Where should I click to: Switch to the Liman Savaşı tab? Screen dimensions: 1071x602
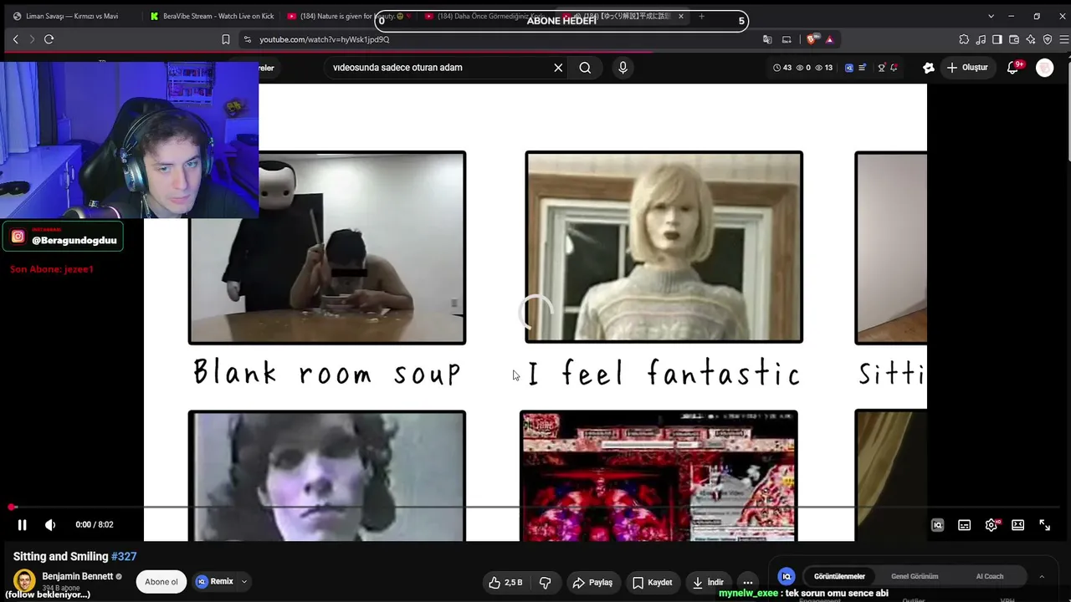click(x=71, y=16)
